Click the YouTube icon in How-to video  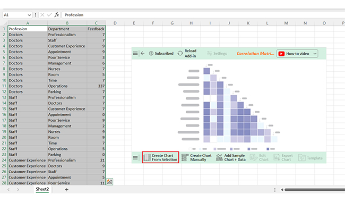[x=281, y=54]
